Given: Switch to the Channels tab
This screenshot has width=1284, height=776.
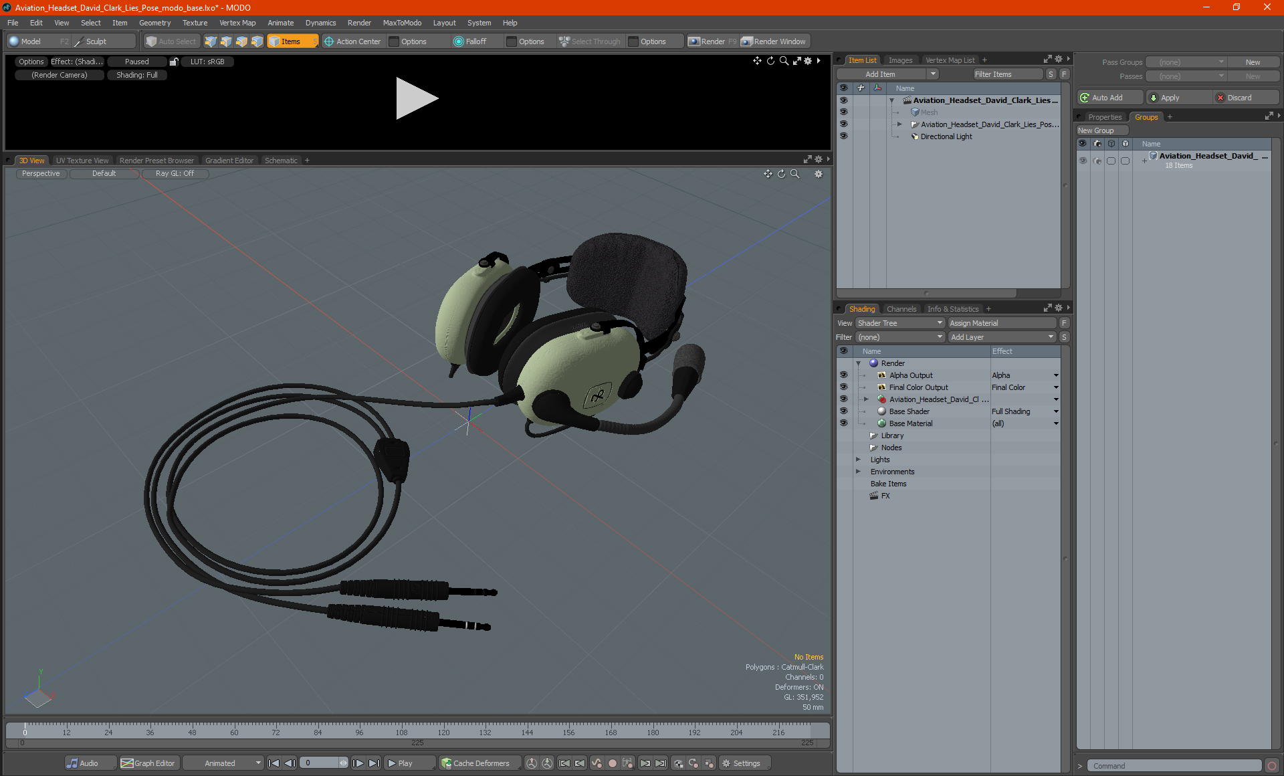Looking at the screenshot, I should [x=901, y=309].
